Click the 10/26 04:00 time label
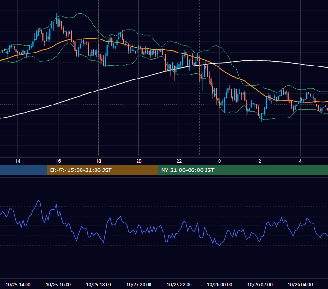The width and height of the screenshot is (328, 289). tap(300, 284)
